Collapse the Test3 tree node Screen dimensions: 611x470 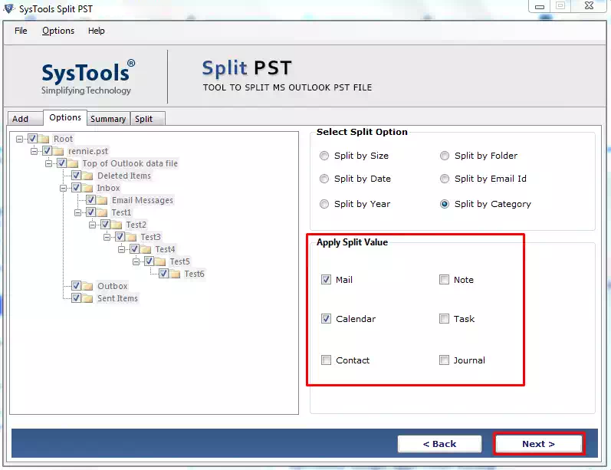click(107, 238)
